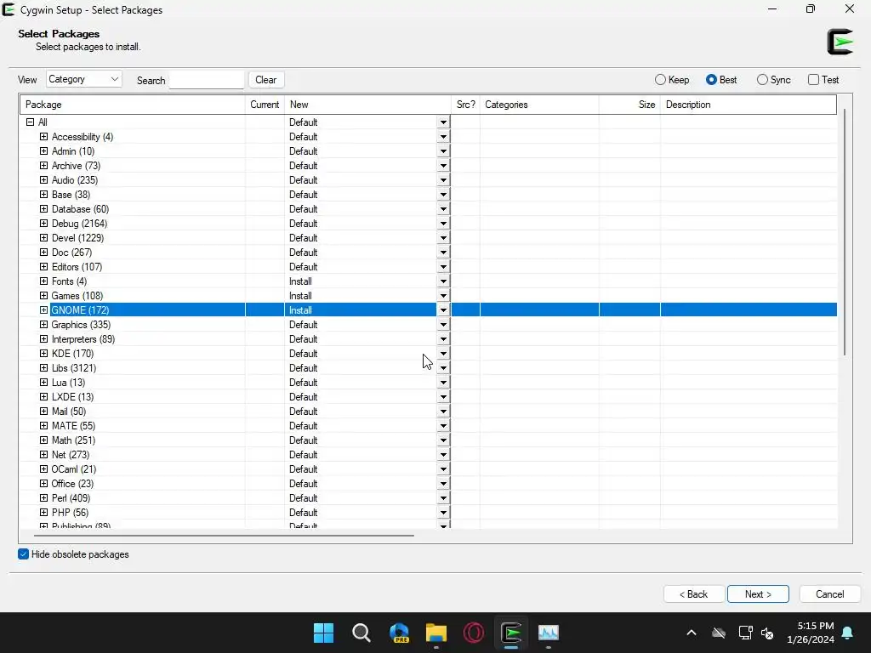871x653 pixels.
Task: Click the New column header
Action: [x=367, y=105]
